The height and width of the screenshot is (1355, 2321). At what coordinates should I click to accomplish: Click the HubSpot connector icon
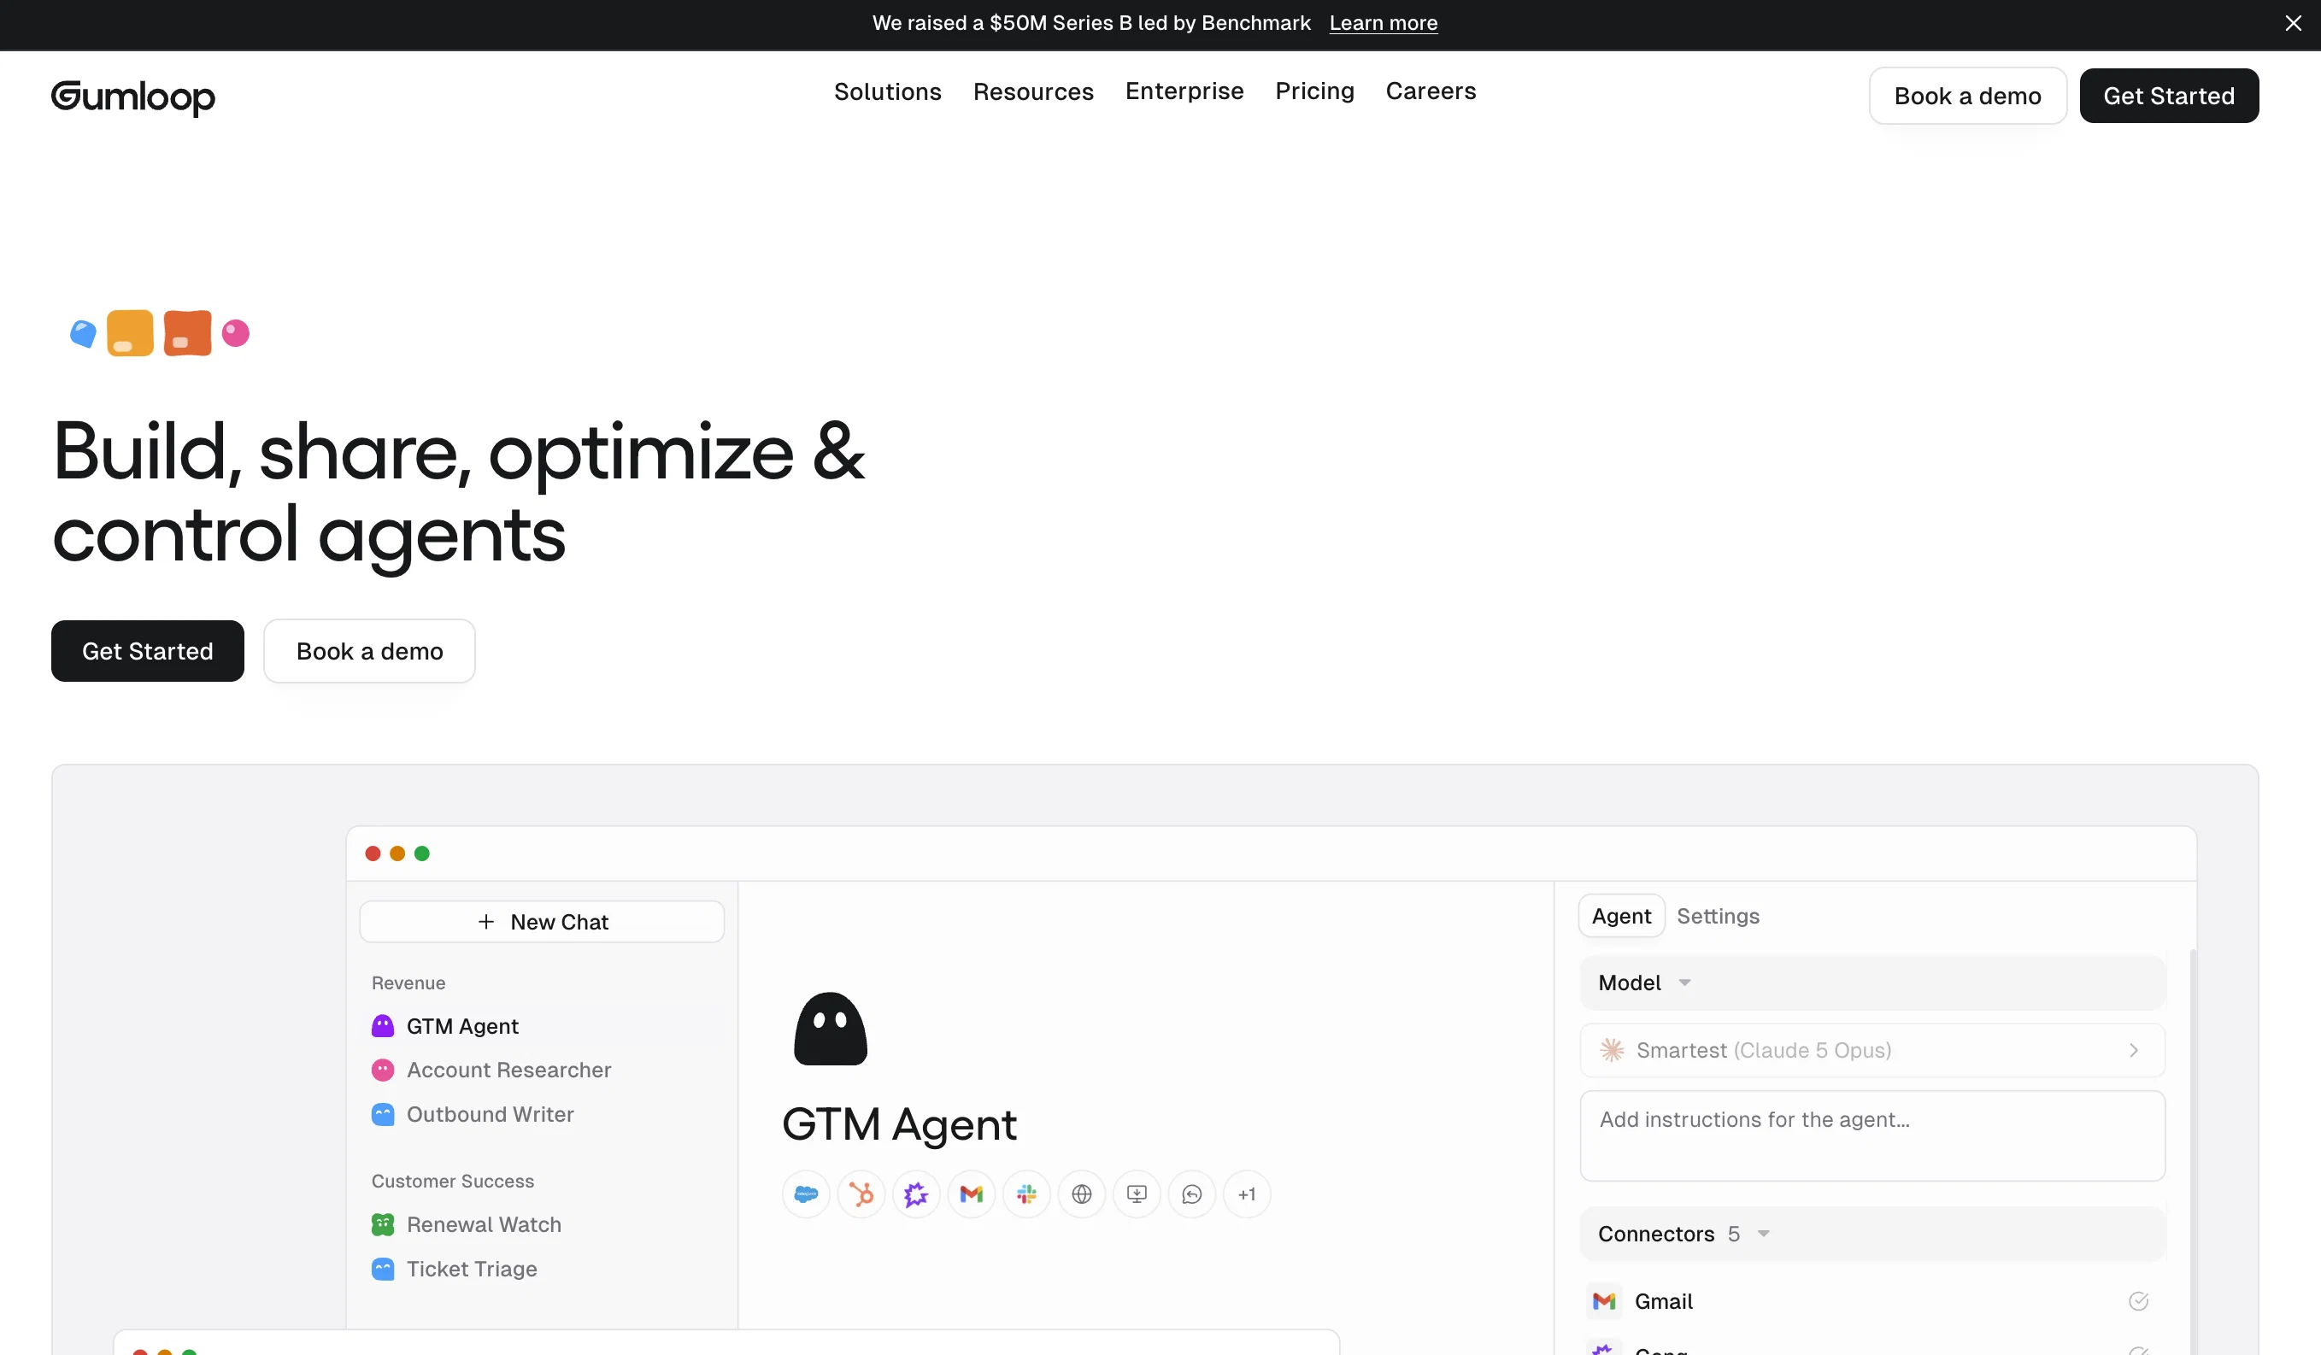pos(861,1194)
